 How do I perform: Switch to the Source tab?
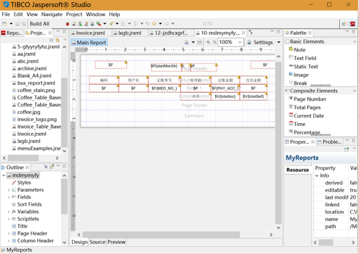click(97, 242)
